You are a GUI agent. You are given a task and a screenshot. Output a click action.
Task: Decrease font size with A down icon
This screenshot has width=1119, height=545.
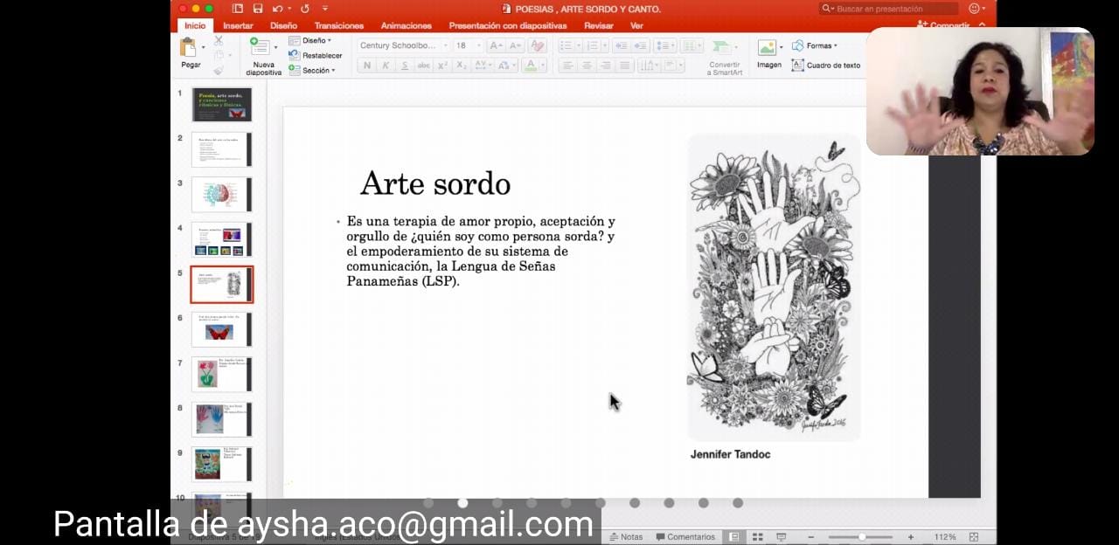point(515,45)
